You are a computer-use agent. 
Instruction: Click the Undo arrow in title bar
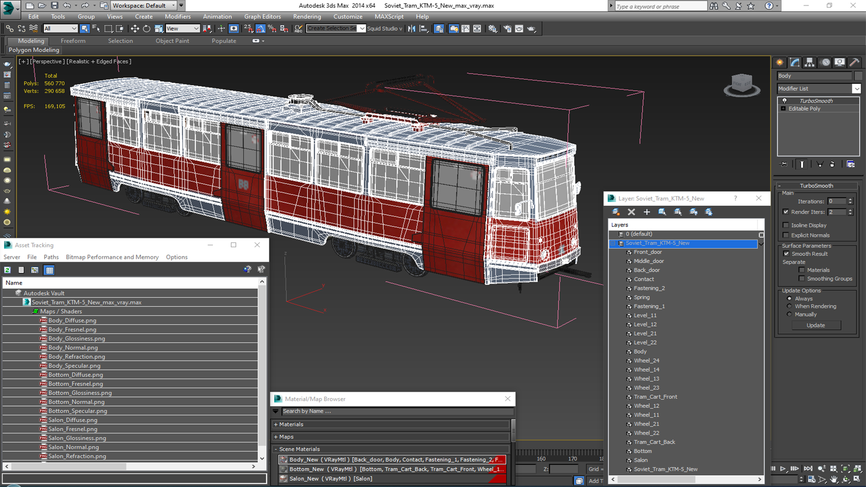(x=67, y=5)
